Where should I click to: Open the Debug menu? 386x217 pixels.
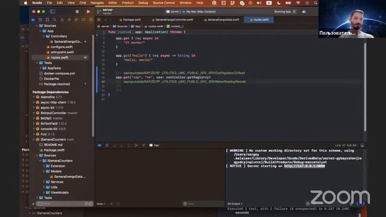pos(143,2)
